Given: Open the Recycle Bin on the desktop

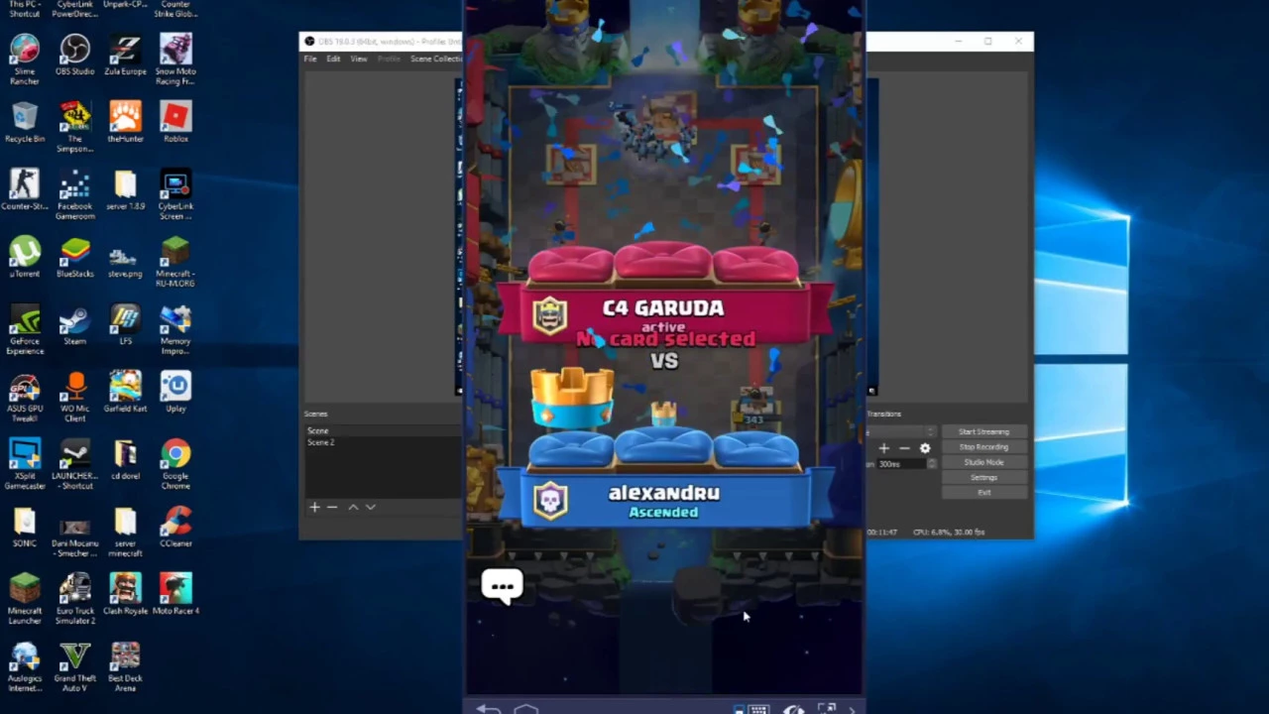Looking at the screenshot, I should click(25, 122).
